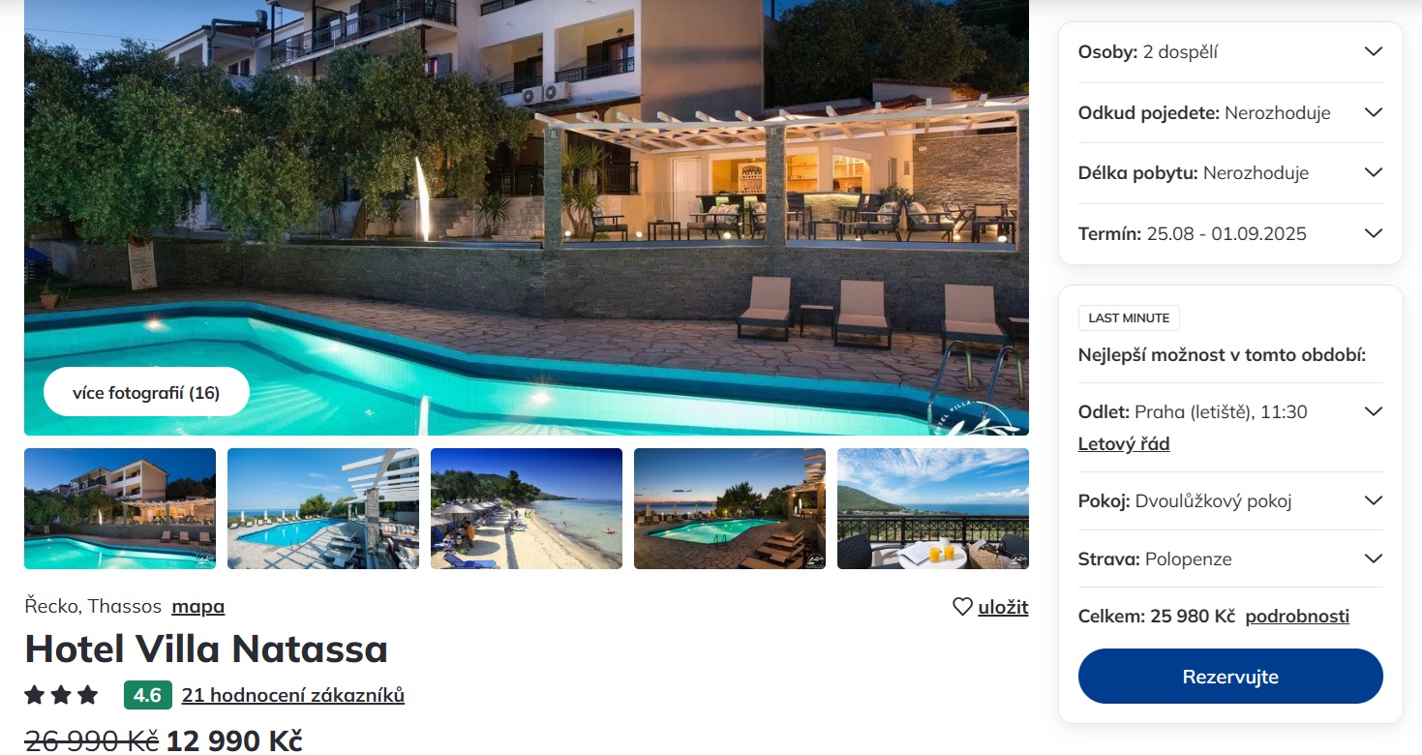
Task: Click the Rezervujte button
Action: pos(1230,677)
